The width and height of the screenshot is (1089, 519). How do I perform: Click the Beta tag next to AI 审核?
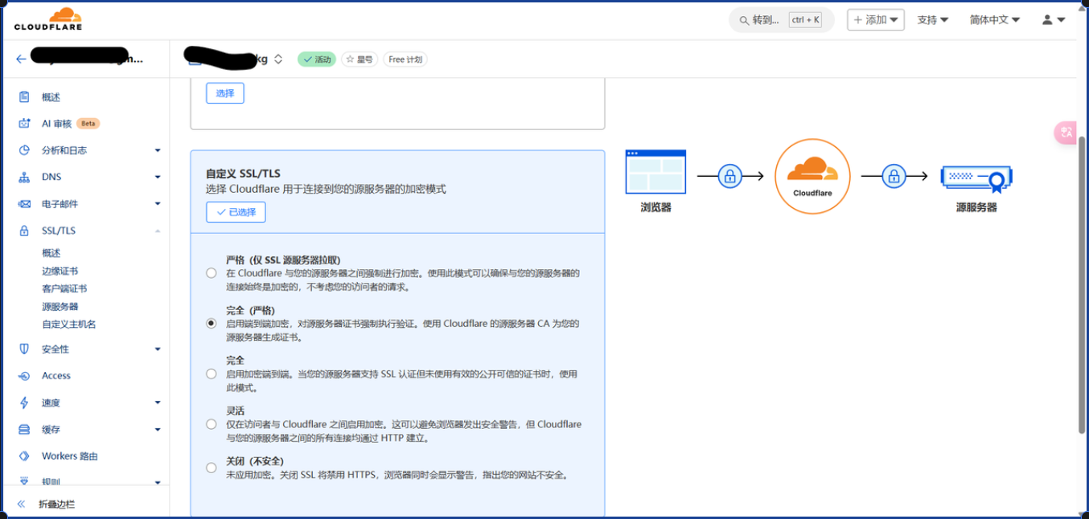[88, 124]
